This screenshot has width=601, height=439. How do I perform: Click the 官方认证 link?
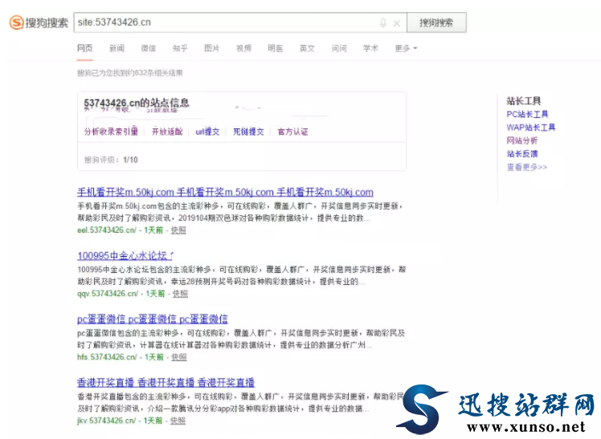(292, 132)
